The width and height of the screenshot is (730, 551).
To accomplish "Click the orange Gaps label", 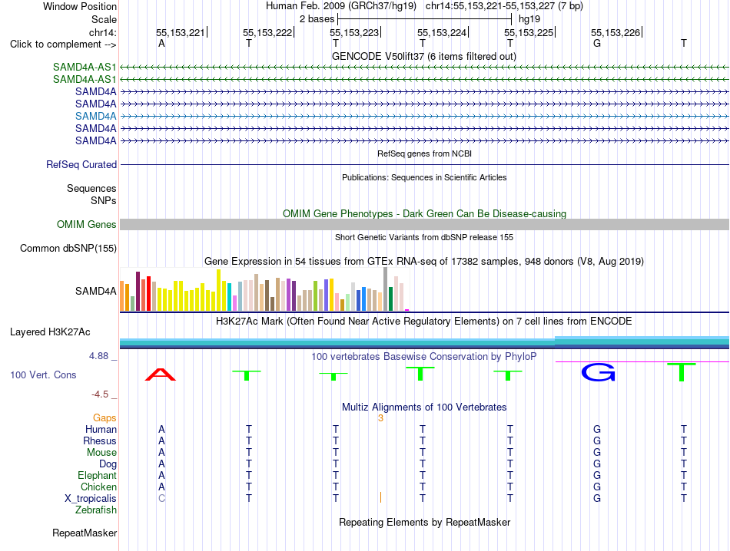I will click(x=105, y=418).
